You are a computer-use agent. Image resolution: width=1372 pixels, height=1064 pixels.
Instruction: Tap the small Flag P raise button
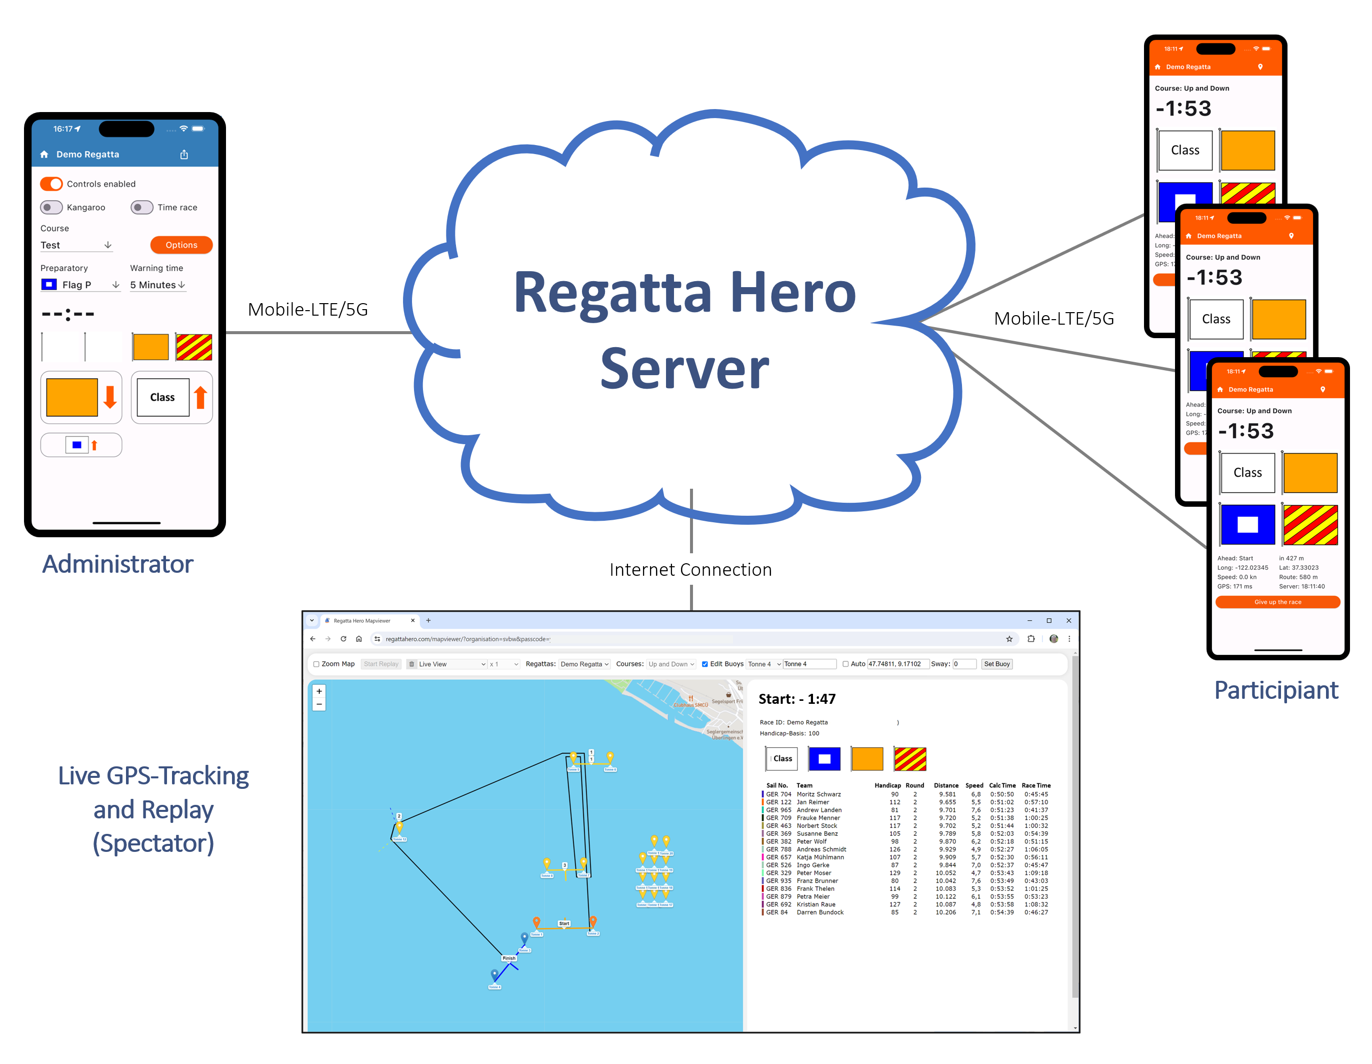pos(81,445)
